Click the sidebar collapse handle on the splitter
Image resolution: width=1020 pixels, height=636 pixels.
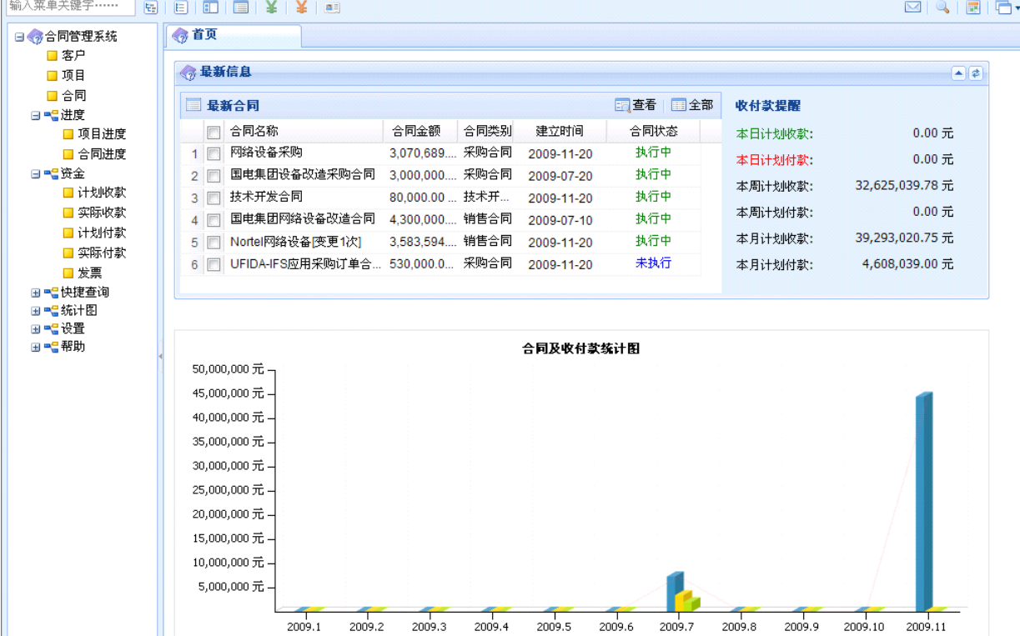tap(160, 356)
